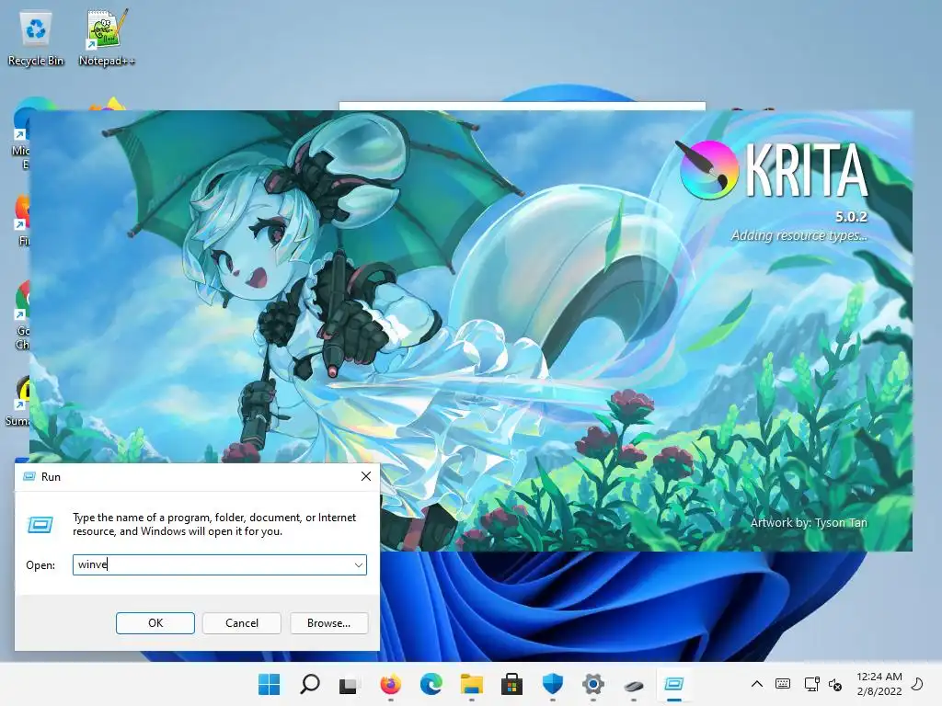The image size is (942, 706).
Task: Open Windows Security shield in taskbar
Action: [552, 684]
